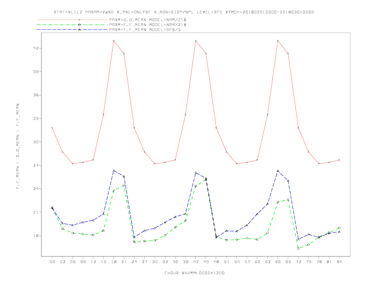Click blue triangle peak marker at hour 18
This screenshot has height=285, width=370.
coord(114,170)
